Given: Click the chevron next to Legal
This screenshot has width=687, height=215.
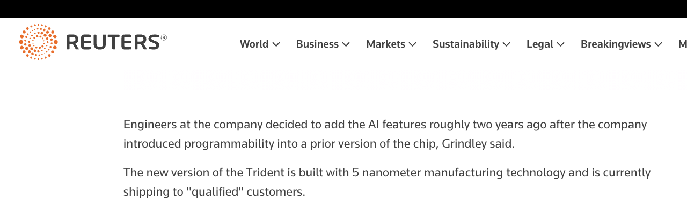Looking at the screenshot, I should tap(561, 44).
